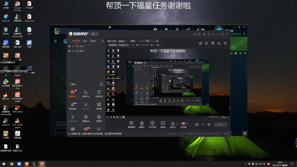The image size is (297, 167).
Task: Select the 文本 1 source layer
Action: 82,46
